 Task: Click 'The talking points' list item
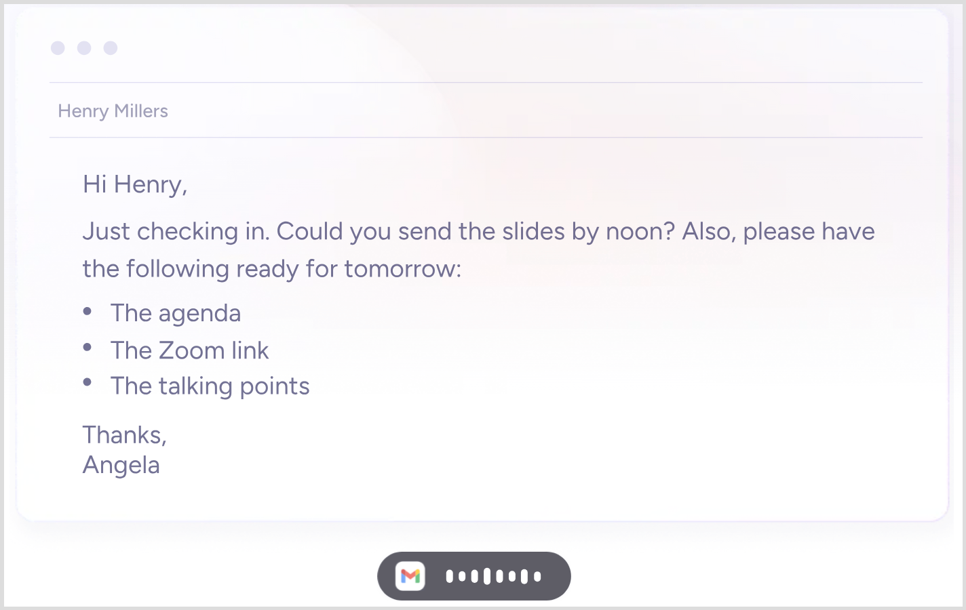point(210,386)
